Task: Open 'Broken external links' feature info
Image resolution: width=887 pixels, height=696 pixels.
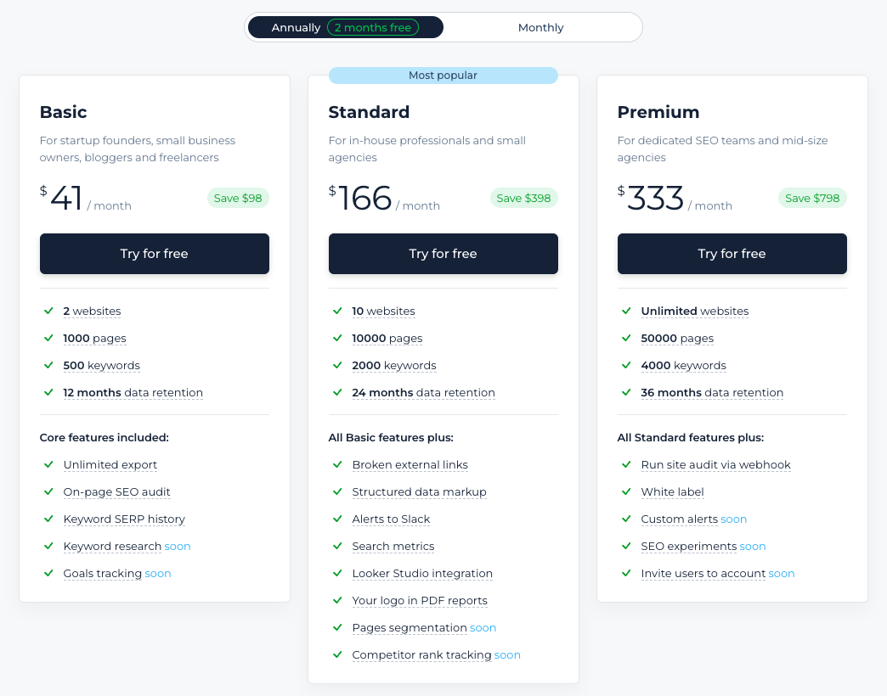Action: click(410, 464)
